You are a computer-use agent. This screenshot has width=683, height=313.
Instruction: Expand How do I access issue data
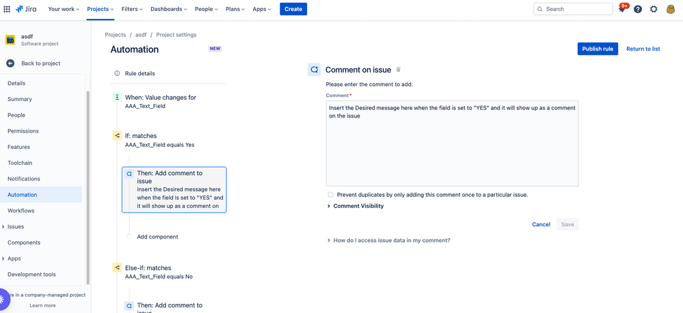click(388, 241)
